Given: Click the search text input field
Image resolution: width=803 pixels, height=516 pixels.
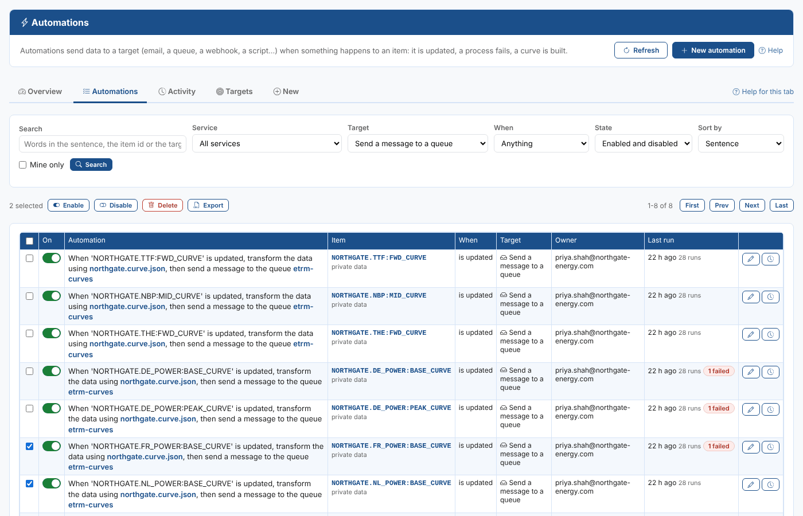Looking at the screenshot, I should pos(103,144).
